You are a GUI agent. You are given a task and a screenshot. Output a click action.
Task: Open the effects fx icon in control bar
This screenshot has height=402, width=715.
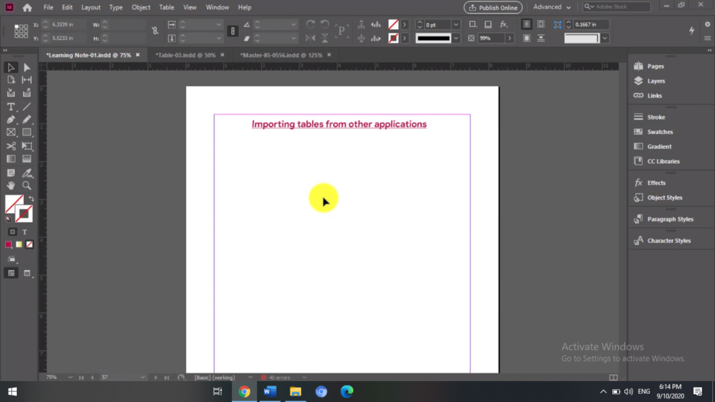(x=503, y=24)
